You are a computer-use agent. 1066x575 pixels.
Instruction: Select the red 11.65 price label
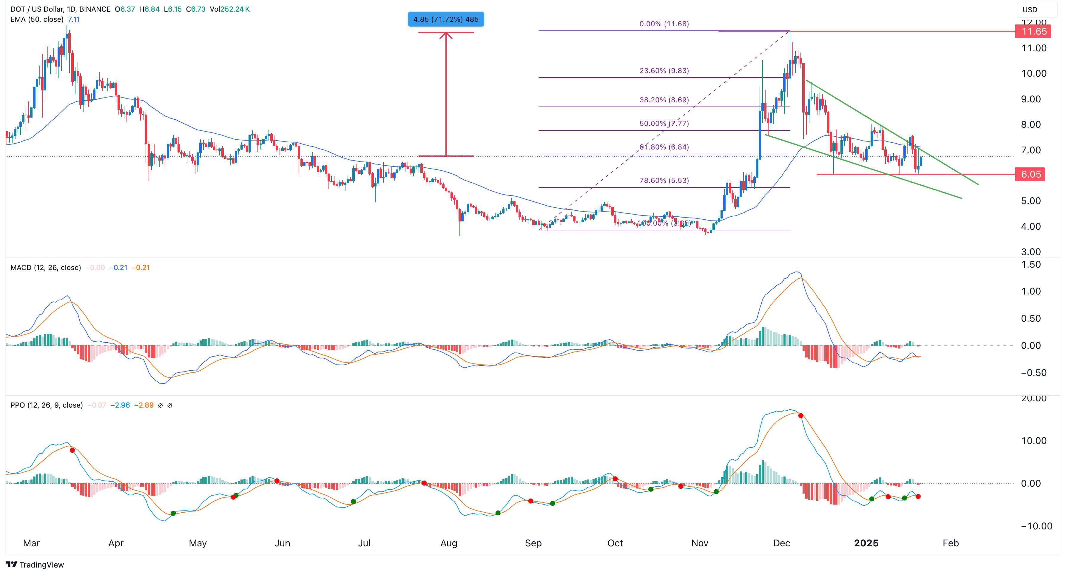pyautogui.click(x=1033, y=31)
